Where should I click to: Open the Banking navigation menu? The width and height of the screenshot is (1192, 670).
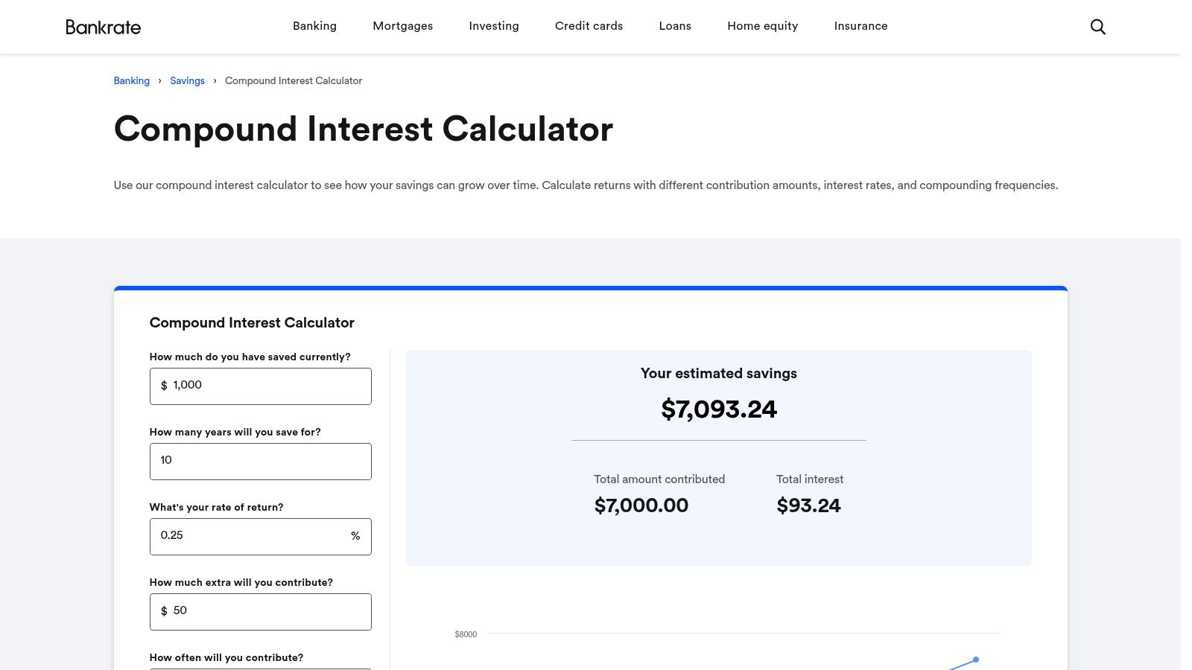314,26
